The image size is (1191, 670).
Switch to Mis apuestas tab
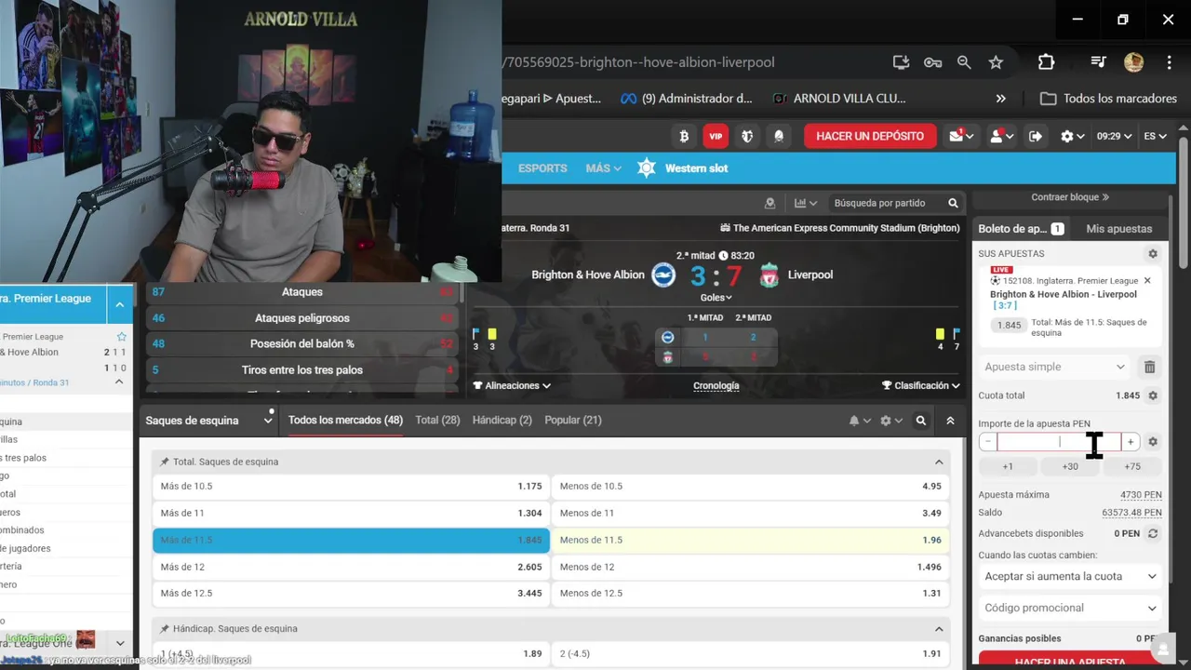tap(1119, 228)
